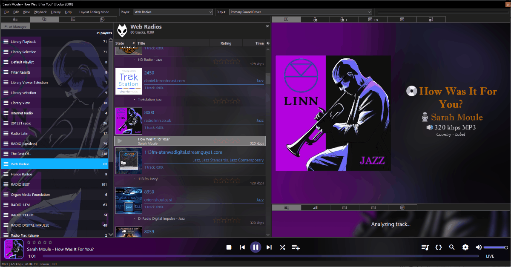This screenshot has width=511, height=267.
Task: Select the Library Playback playlist
Action: pyautogui.click(x=55, y=42)
